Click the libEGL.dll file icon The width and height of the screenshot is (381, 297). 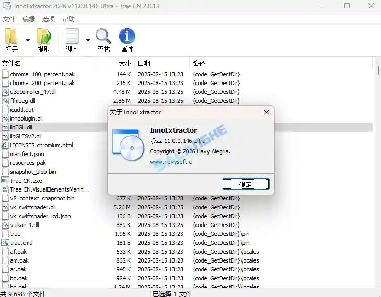[x=5, y=127]
